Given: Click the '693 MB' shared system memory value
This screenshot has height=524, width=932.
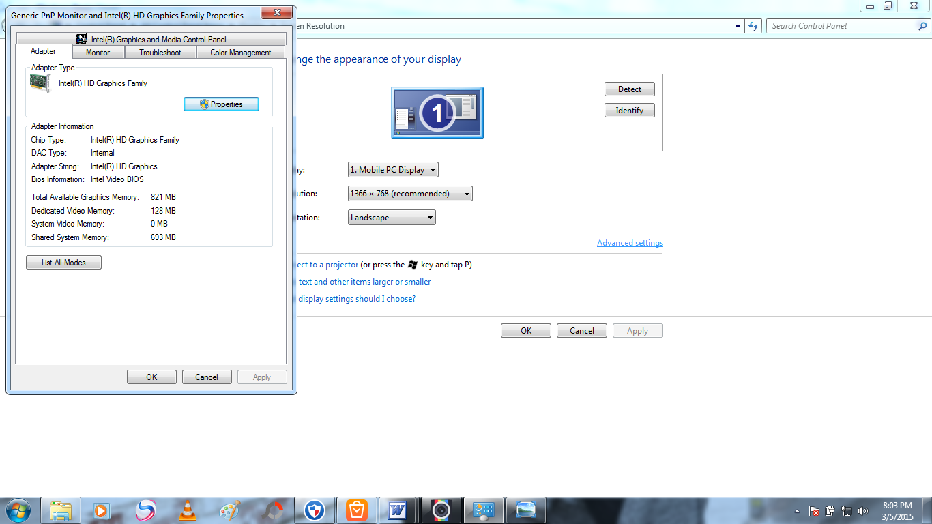Looking at the screenshot, I should (x=163, y=237).
